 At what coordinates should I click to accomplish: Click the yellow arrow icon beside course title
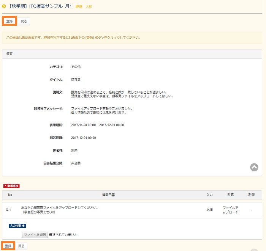pyautogui.click(x=4, y=6)
